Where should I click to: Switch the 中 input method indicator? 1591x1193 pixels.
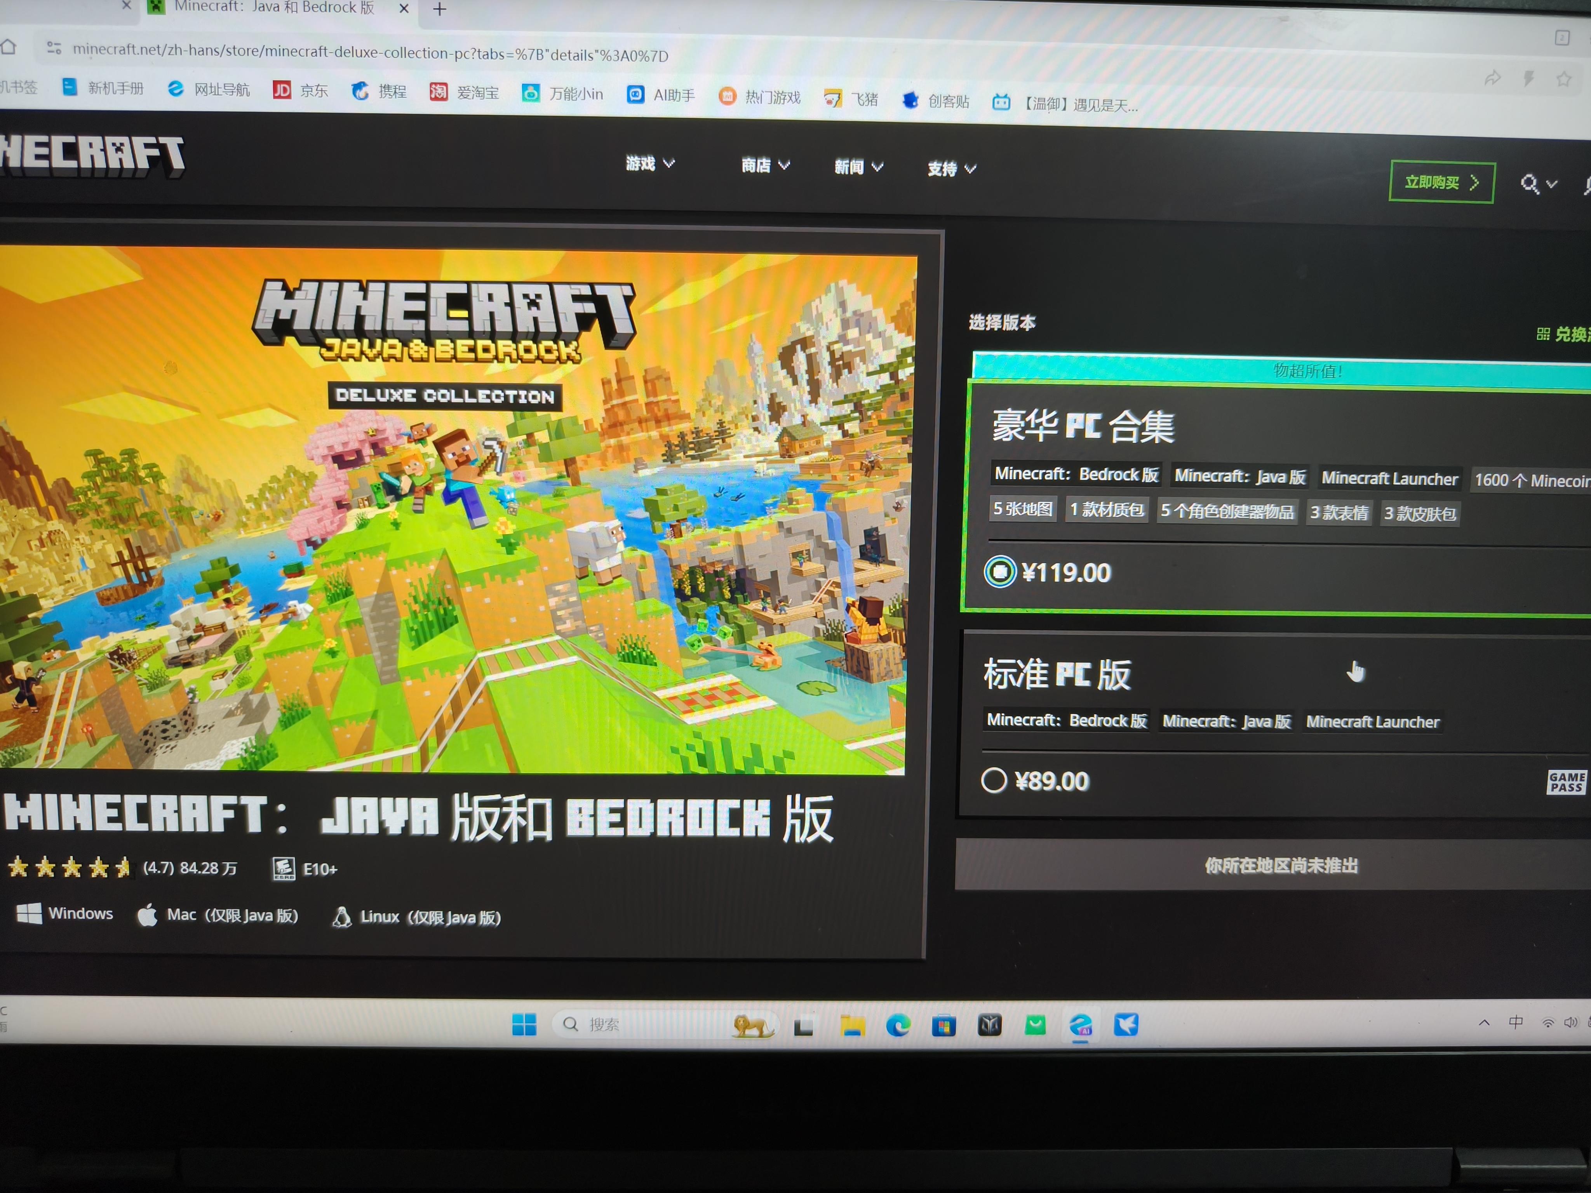click(x=1516, y=1022)
